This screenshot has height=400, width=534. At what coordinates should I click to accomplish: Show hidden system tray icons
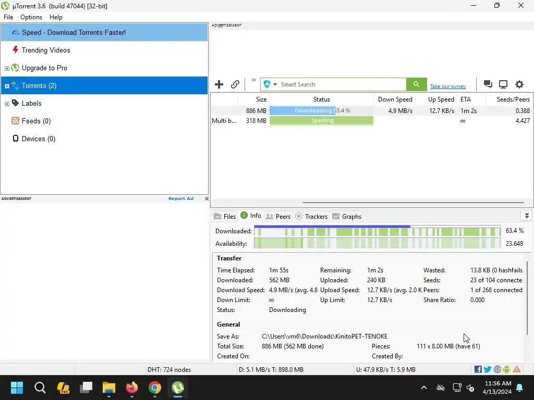423,387
